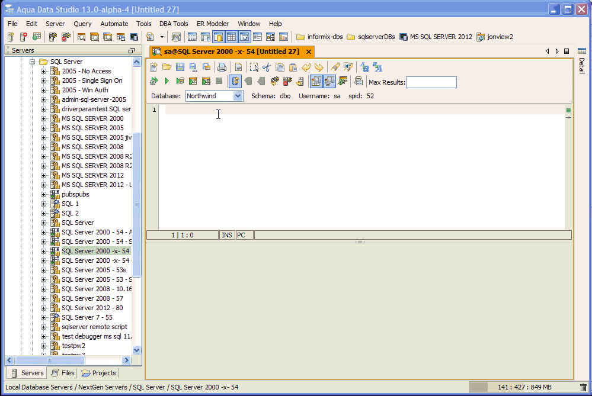
Task: Click the trash can icon in status bar
Action: tap(583, 387)
